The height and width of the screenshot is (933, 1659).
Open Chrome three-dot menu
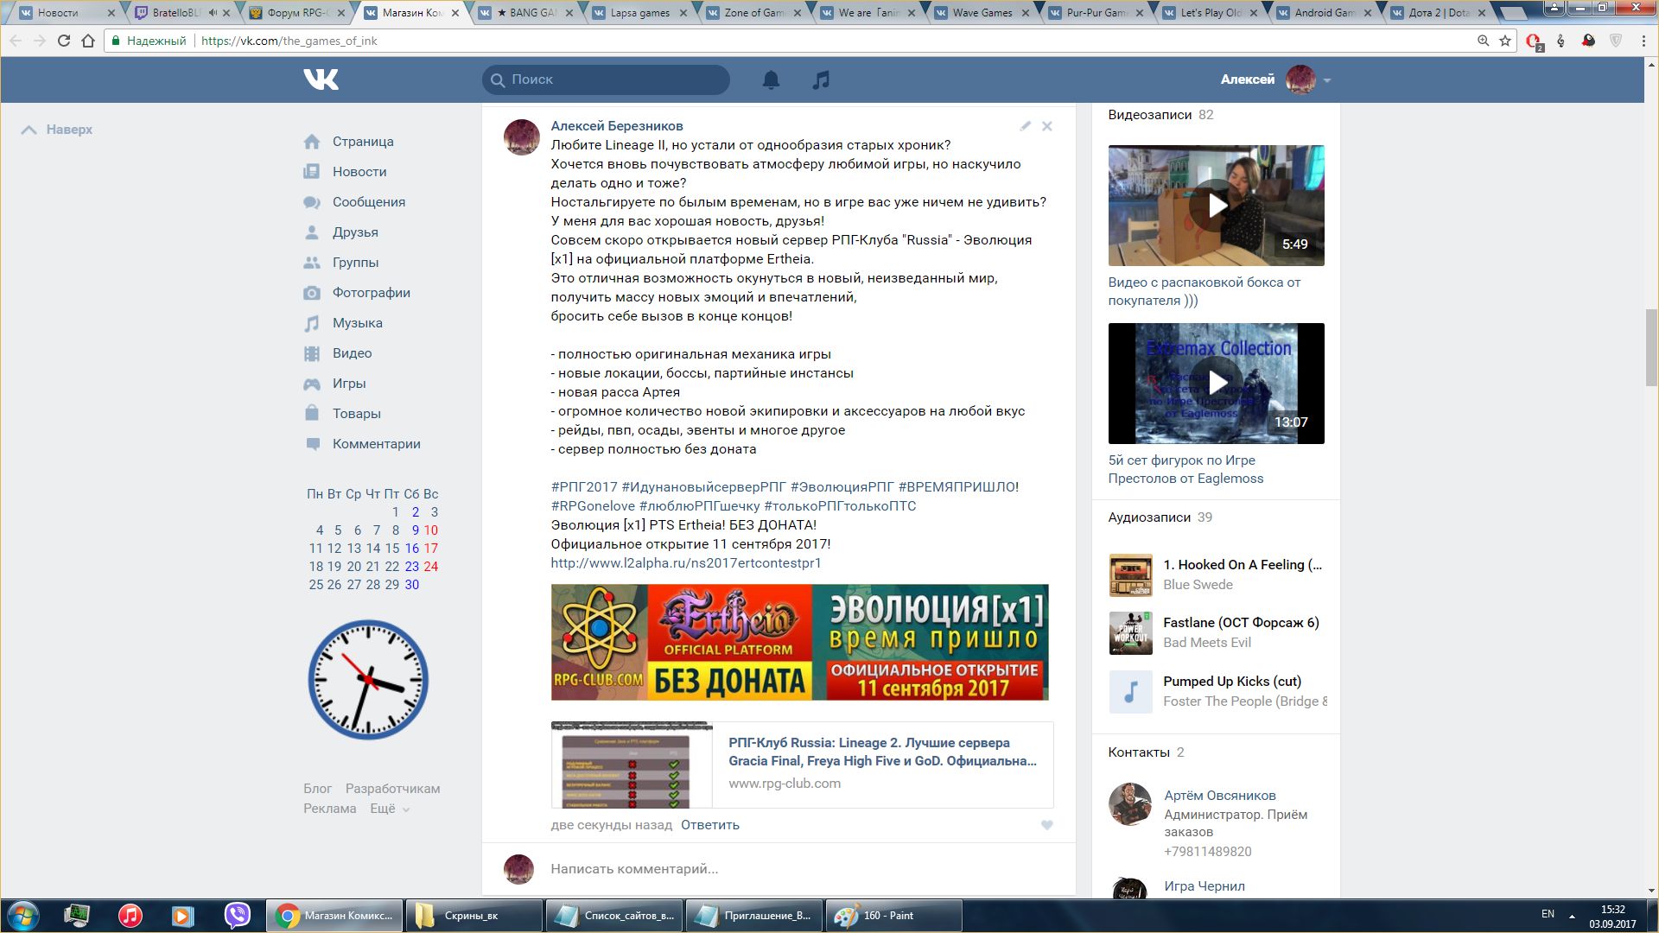click(1643, 41)
